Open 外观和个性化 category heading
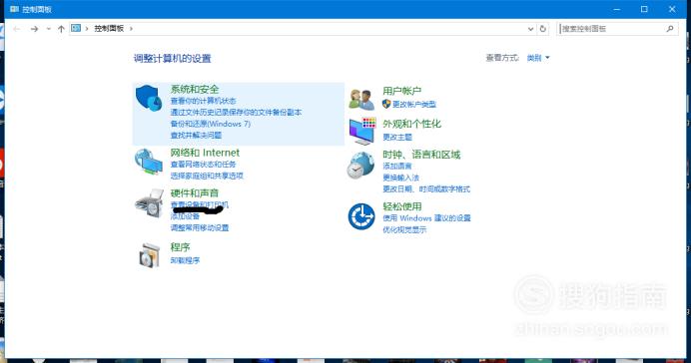691x363 pixels. [411, 124]
